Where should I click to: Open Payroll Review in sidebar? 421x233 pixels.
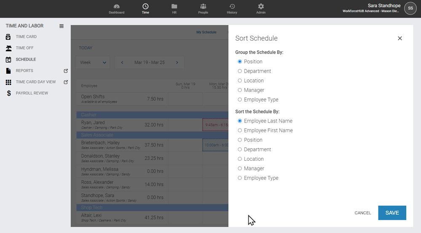32,93
